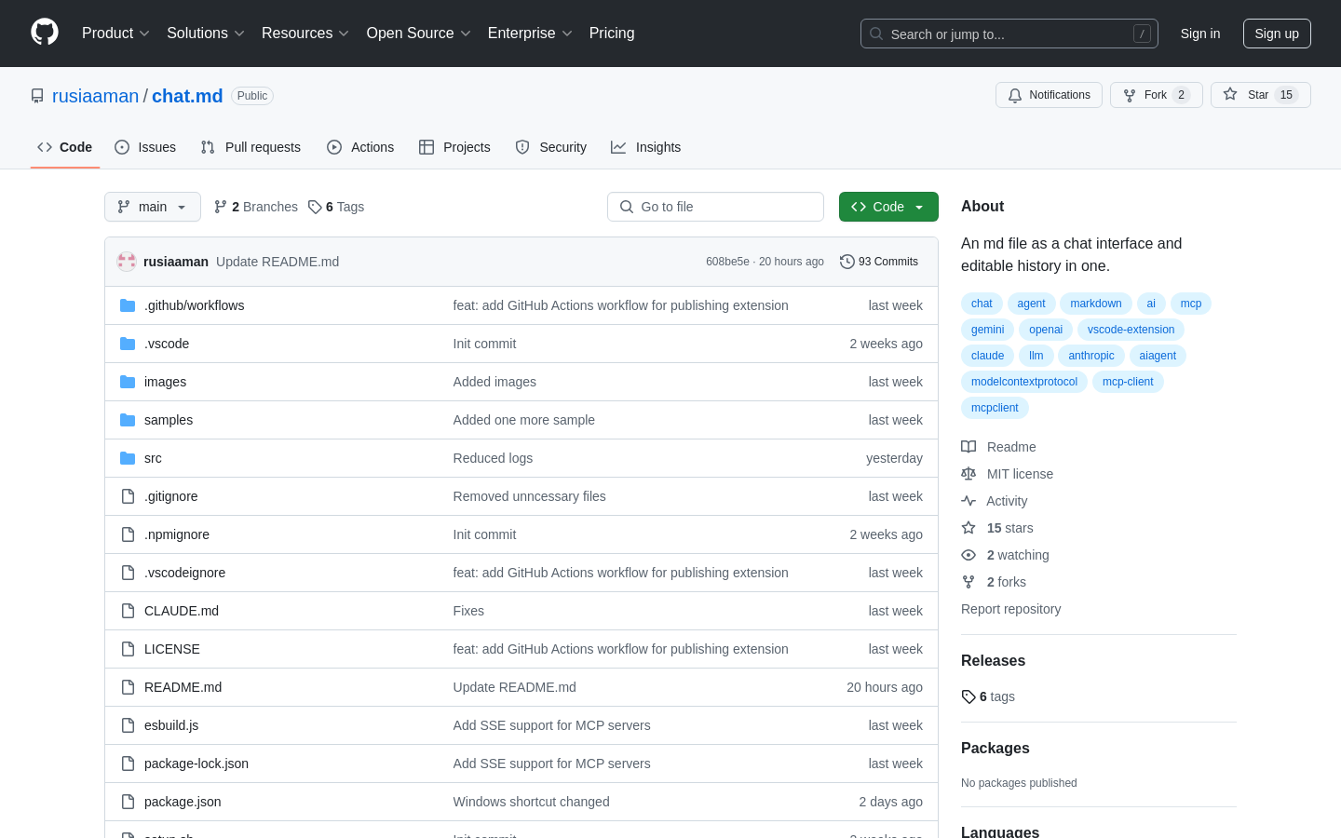Click the Sign in link
The image size is (1341, 838).
(1200, 34)
